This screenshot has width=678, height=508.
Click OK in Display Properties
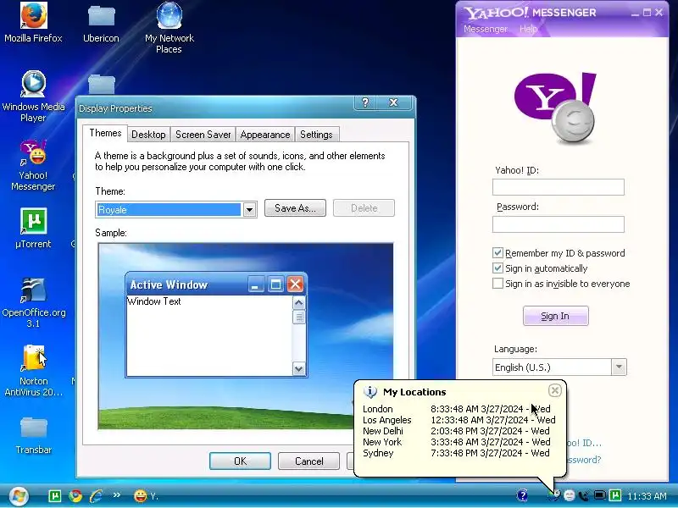(x=240, y=461)
